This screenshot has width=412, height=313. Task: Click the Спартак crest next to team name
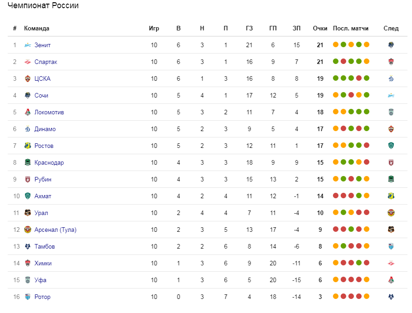pos(28,62)
